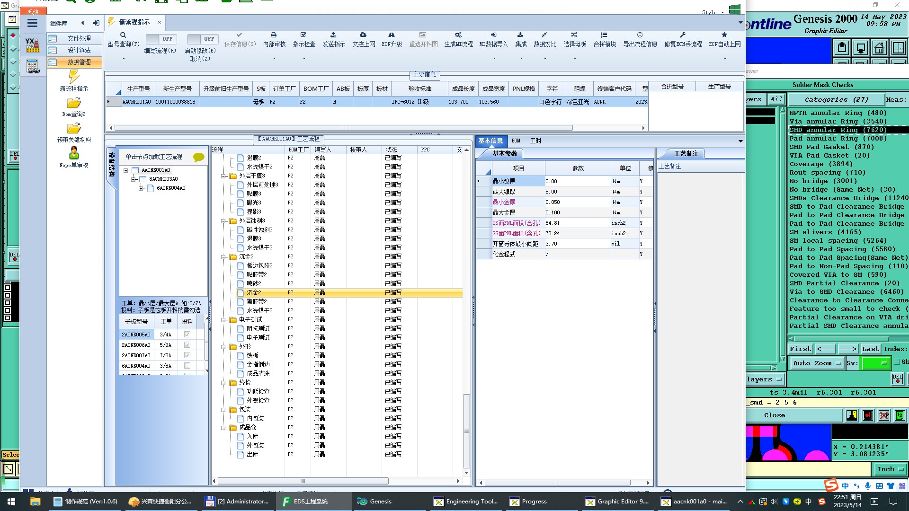Click the ECN升级 toolbar icon
The height and width of the screenshot is (511, 909).
pos(392,35)
